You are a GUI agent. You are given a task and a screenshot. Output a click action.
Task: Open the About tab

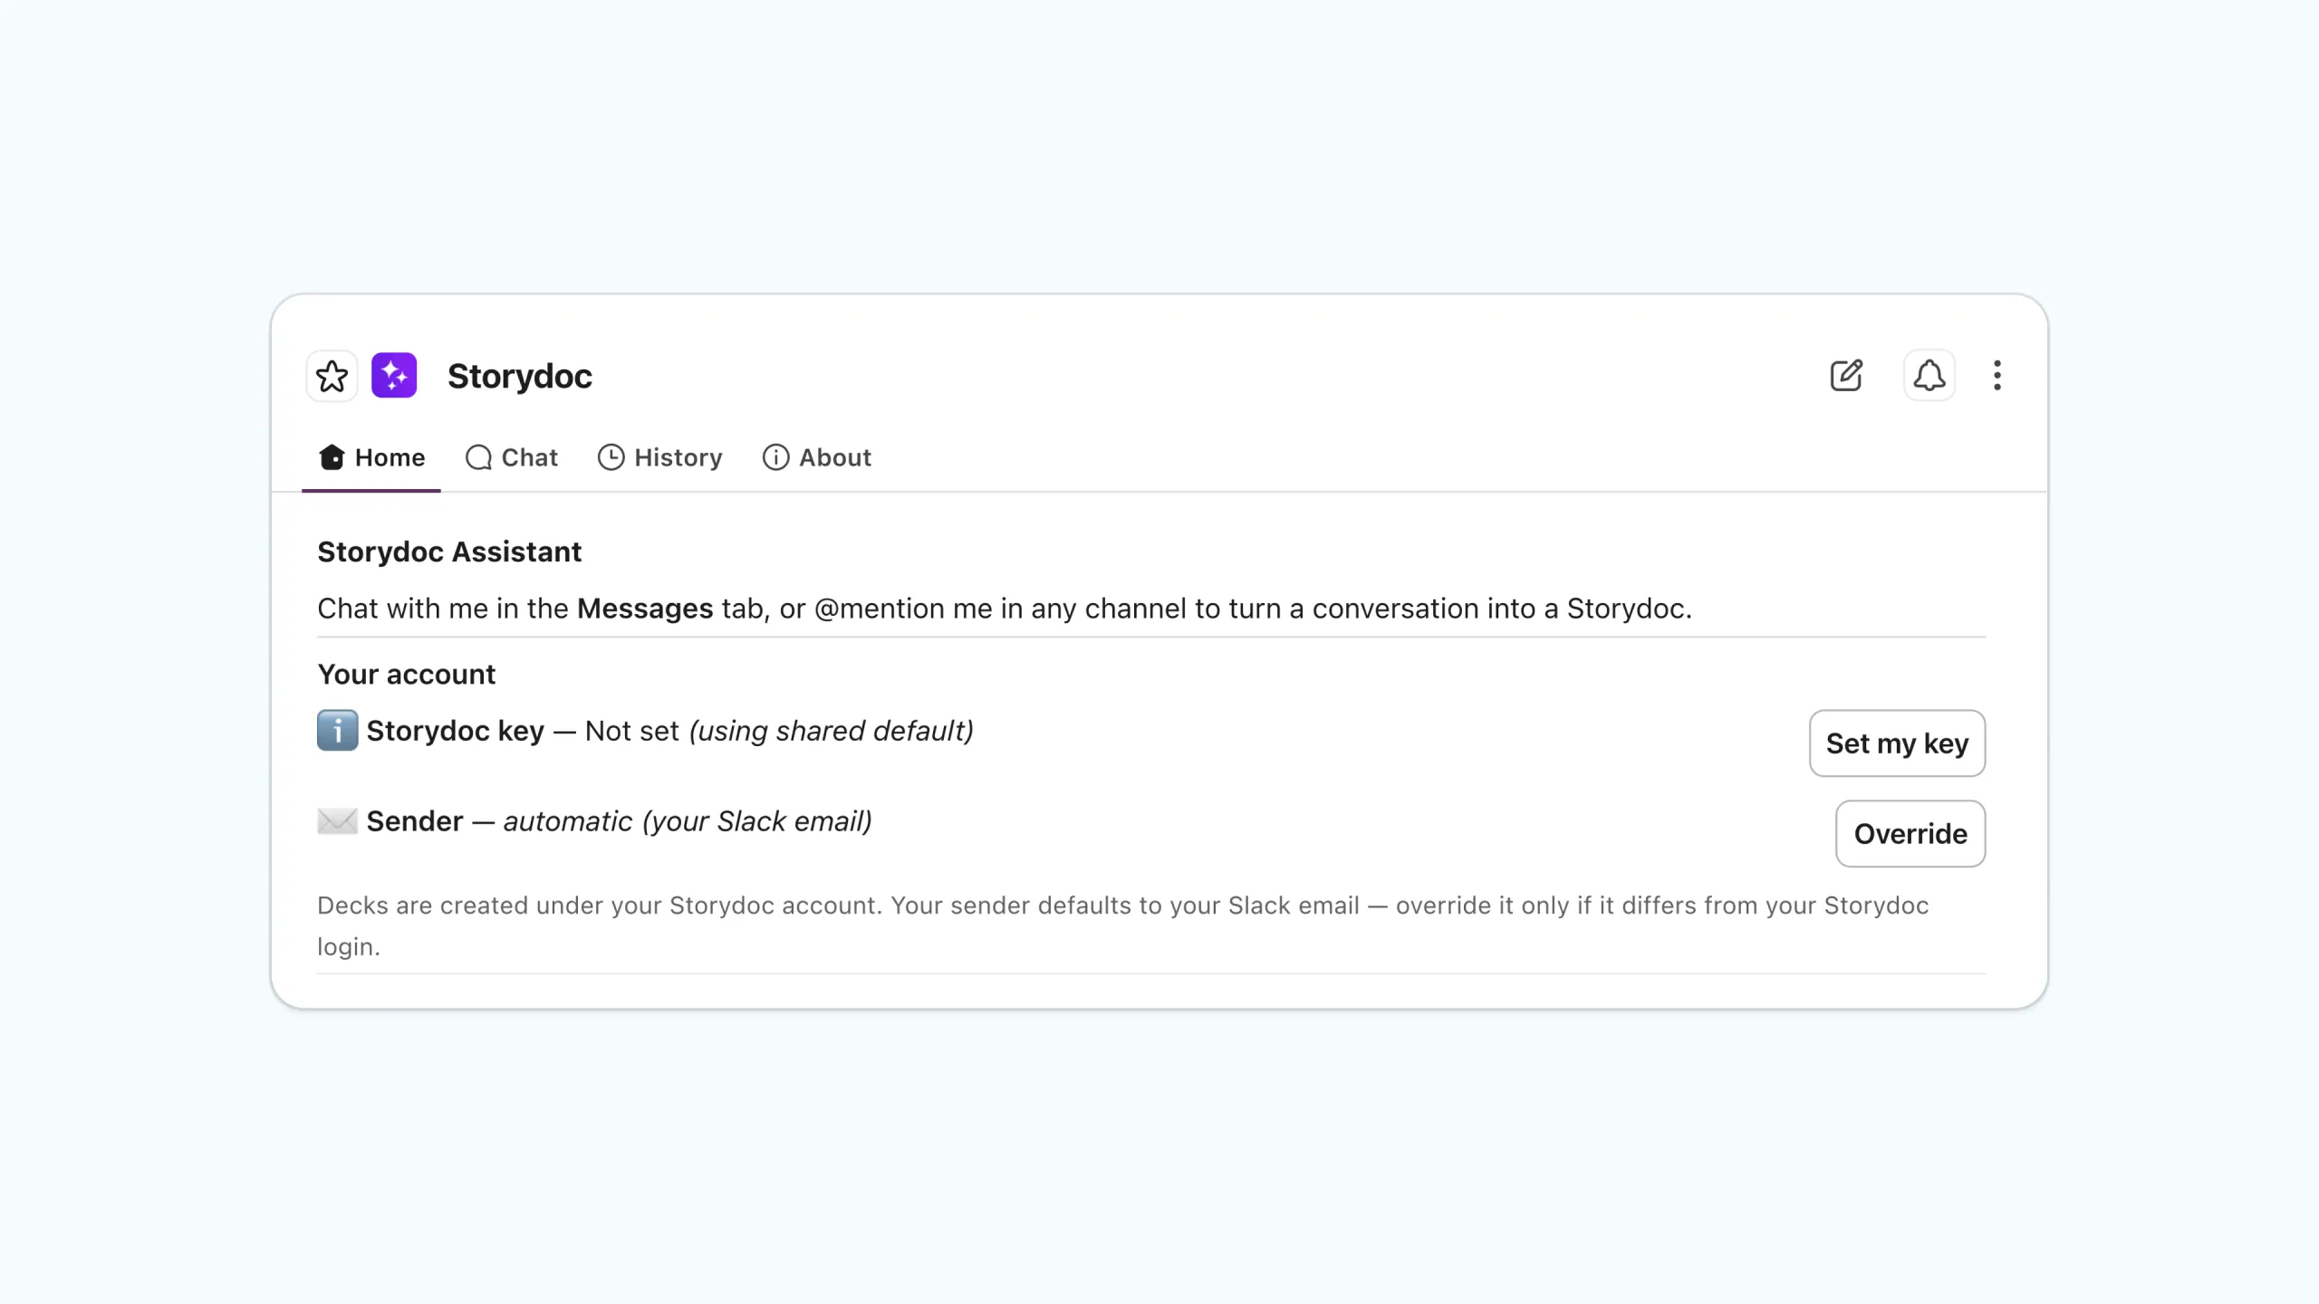point(817,457)
